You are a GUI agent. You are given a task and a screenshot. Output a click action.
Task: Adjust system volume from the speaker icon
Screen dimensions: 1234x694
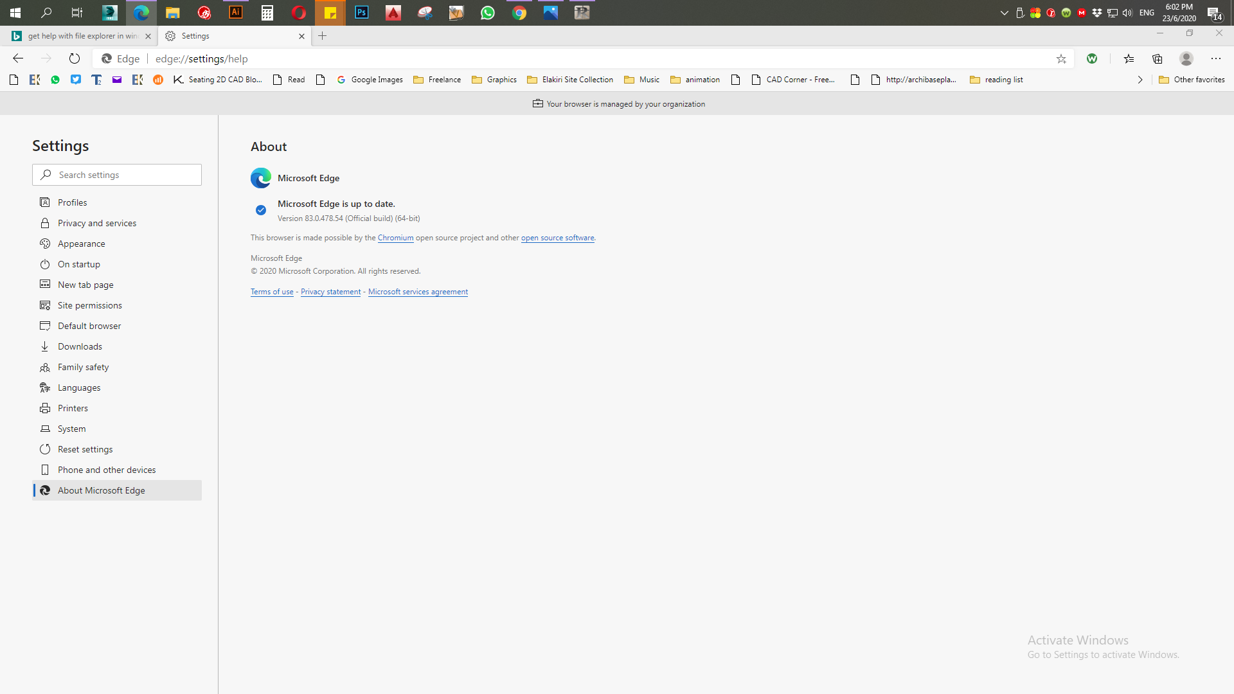pyautogui.click(x=1127, y=13)
